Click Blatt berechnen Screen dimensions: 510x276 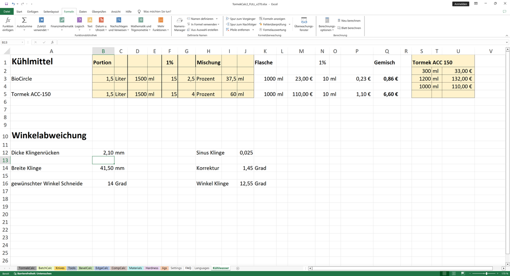349,28
